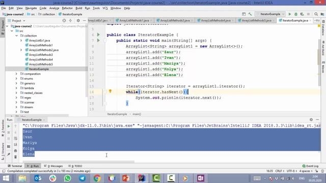Open the yellow lightbulb quick-fix at line 16
Viewport: 326px width, 183px height.
110,91
